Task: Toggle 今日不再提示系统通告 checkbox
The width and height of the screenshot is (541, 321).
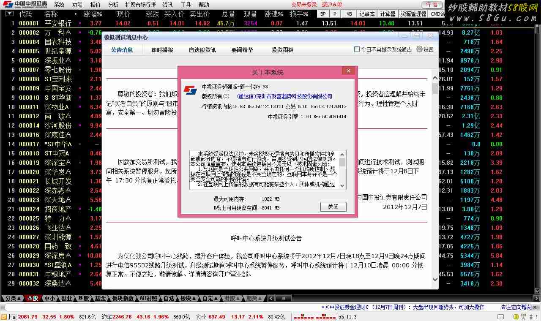Action: [357, 49]
